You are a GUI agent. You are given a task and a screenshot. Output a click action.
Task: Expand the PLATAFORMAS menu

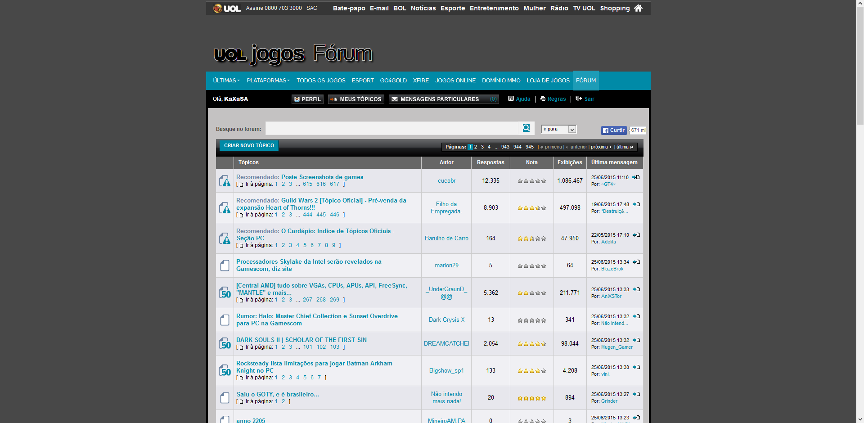pyautogui.click(x=268, y=81)
